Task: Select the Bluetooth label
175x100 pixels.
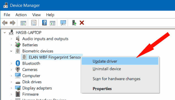Action: point(31,63)
